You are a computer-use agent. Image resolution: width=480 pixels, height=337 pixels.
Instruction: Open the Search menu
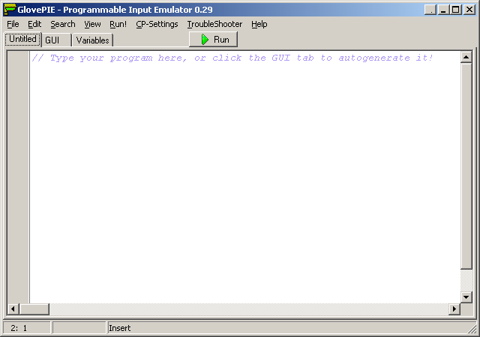[63, 24]
